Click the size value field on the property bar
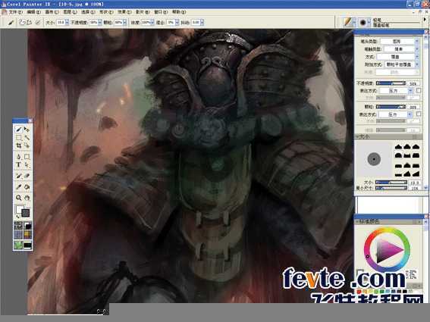 click(61, 23)
